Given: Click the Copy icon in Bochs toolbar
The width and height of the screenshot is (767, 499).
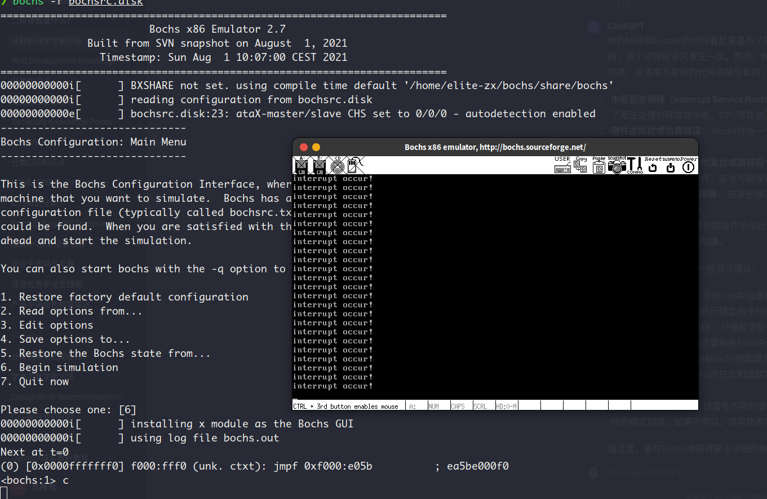Looking at the screenshot, I should tap(580, 166).
